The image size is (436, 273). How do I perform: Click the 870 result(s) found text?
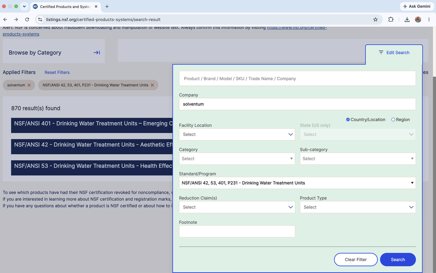[x=36, y=108]
